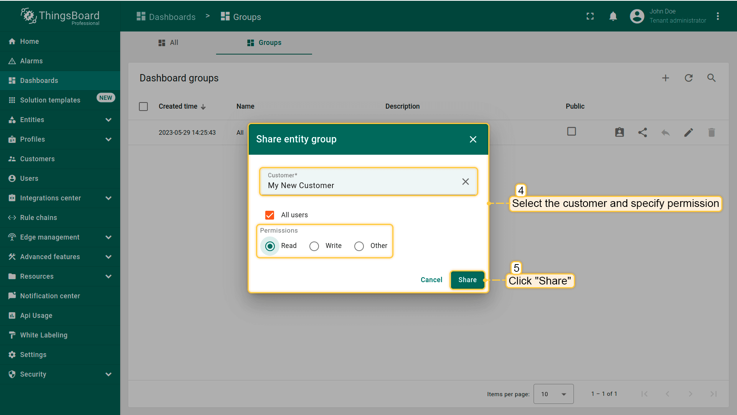The height and width of the screenshot is (415, 737).
Task: Uncheck the All users checkbox
Action: point(269,215)
